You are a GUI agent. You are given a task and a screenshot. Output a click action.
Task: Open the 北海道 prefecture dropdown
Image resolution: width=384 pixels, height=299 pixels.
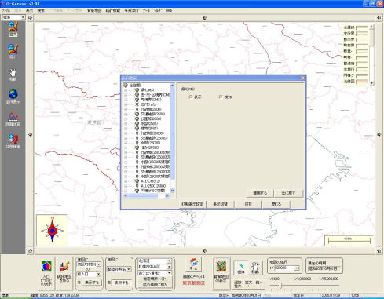[155, 261]
